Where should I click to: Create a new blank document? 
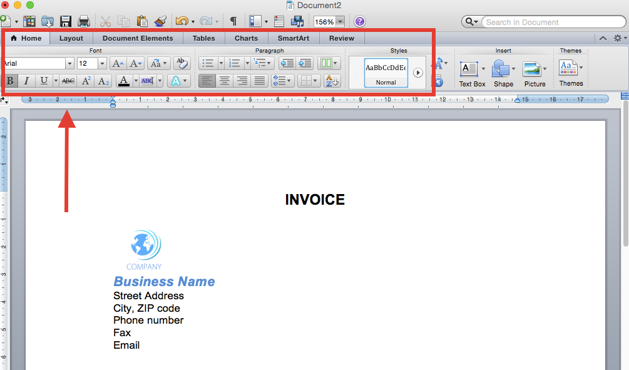[x=5, y=21]
